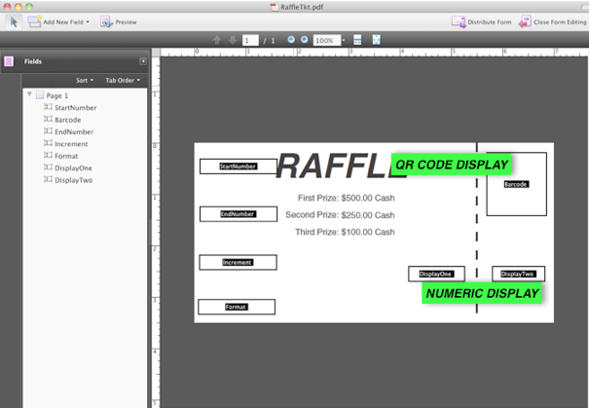The height and width of the screenshot is (408, 589).
Task: Open the Sort dropdown
Action: (x=85, y=80)
